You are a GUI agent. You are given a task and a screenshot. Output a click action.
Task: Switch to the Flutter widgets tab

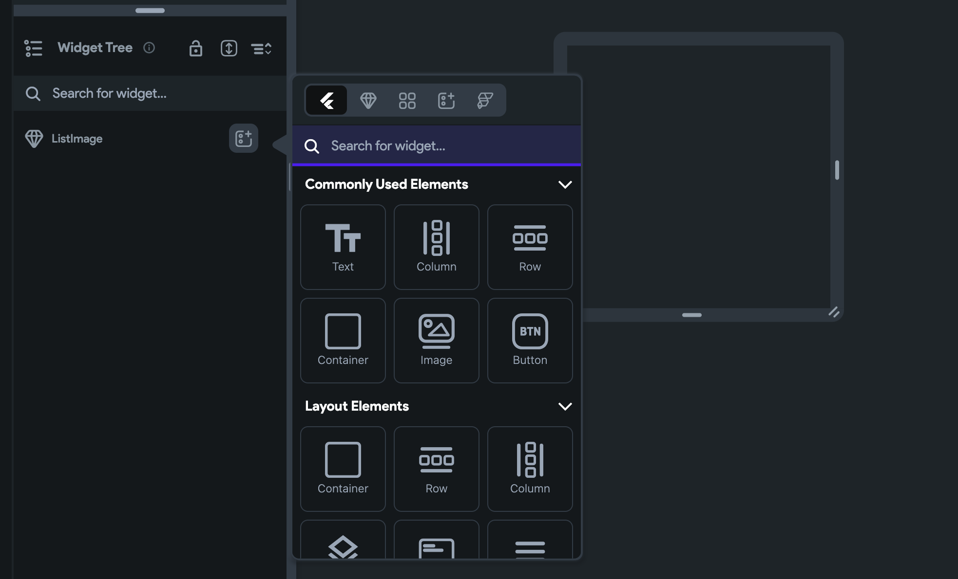click(x=326, y=101)
